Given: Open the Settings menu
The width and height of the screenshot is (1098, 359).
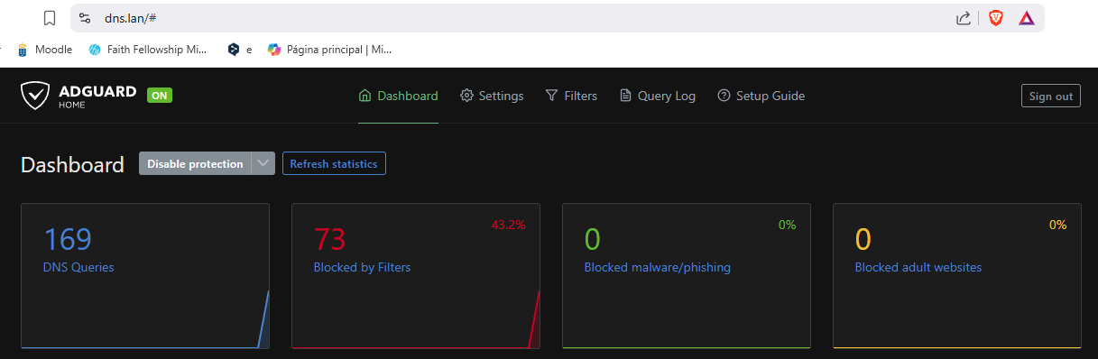Looking at the screenshot, I should click(492, 96).
